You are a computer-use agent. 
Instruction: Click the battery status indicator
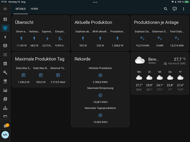[187, 2]
